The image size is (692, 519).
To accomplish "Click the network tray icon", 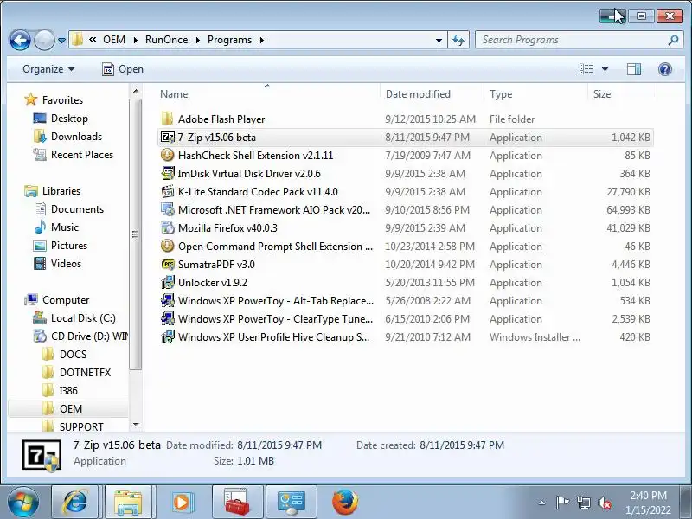I will [x=583, y=503].
